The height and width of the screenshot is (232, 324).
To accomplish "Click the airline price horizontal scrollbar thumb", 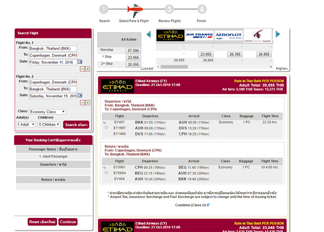I will click(174, 67).
